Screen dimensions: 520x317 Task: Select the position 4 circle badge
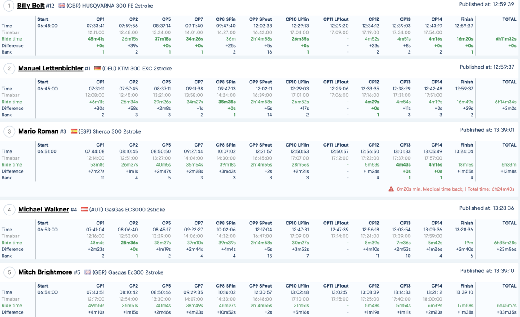click(x=9, y=210)
